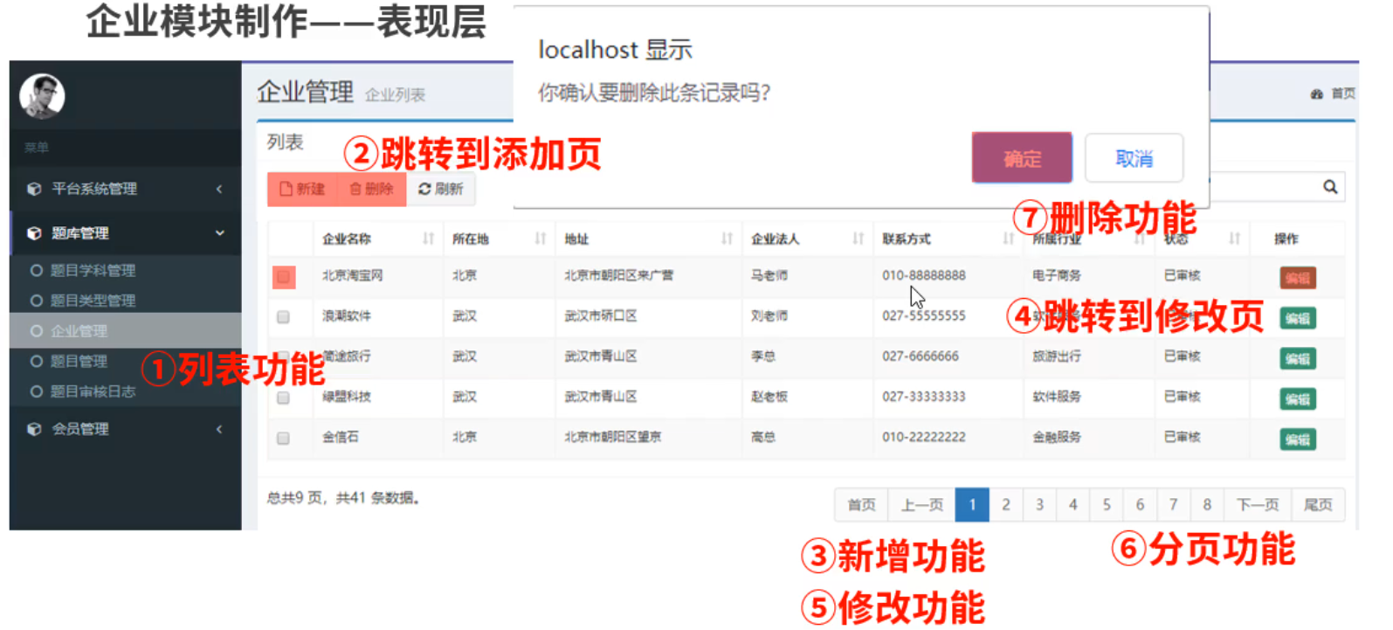The image size is (1393, 630).
Task: Check the 北京淘宝网 row checkbox
Action: pyautogui.click(x=283, y=277)
